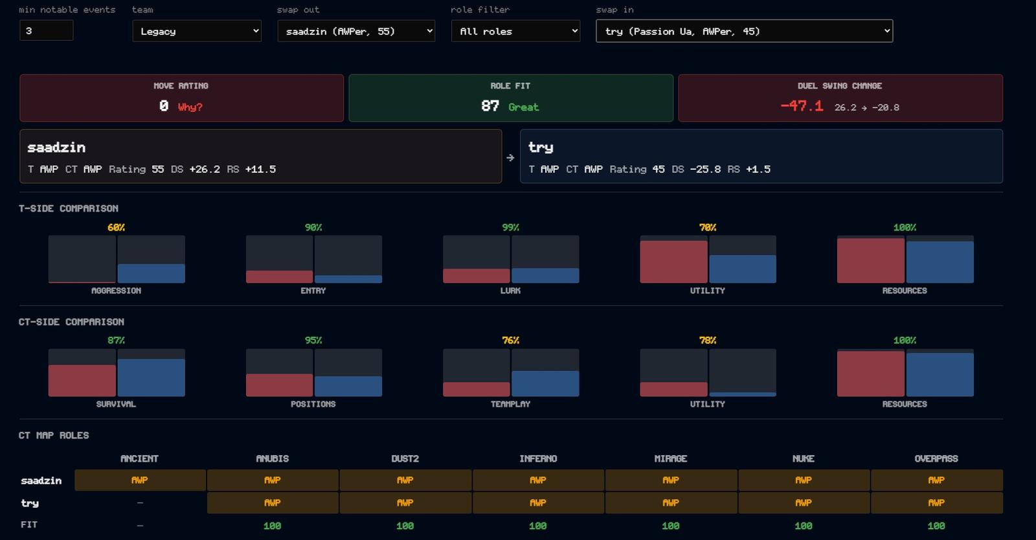The height and width of the screenshot is (540, 1036).
Task: Click the Ancient map column header
Action: pos(139,458)
